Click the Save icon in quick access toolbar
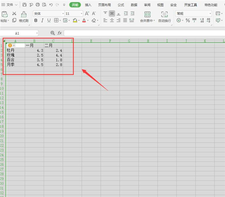 (24, 5)
